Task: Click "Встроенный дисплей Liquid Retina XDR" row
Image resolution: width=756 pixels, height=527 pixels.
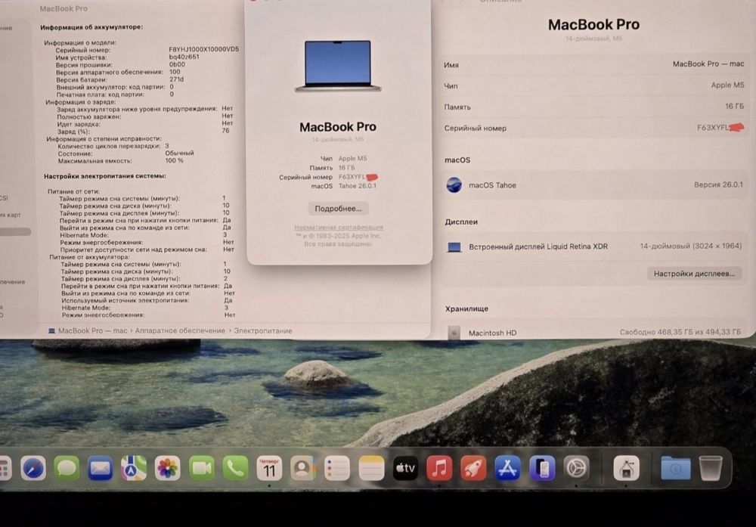Action: [x=593, y=246]
